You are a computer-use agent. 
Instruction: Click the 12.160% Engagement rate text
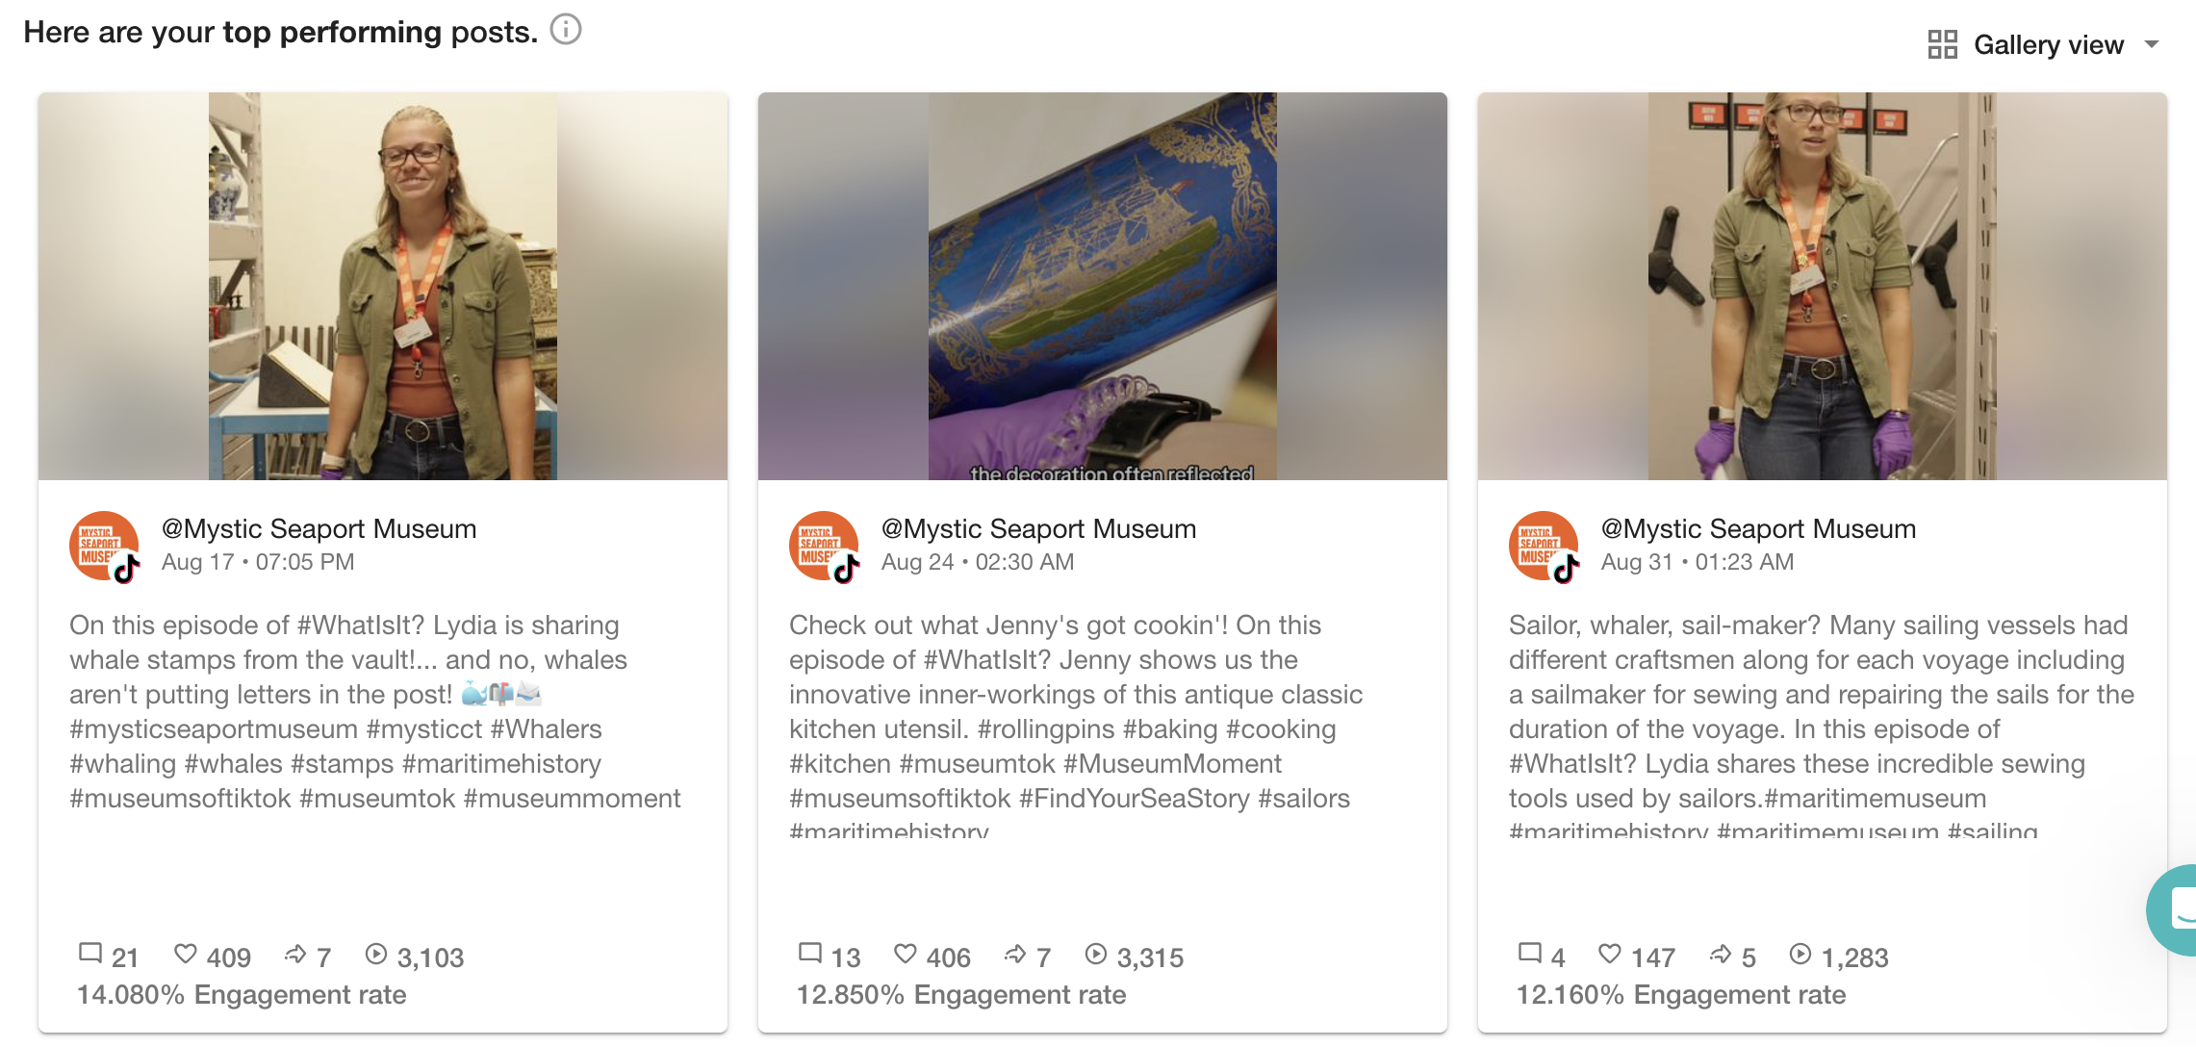[1681, 994]
